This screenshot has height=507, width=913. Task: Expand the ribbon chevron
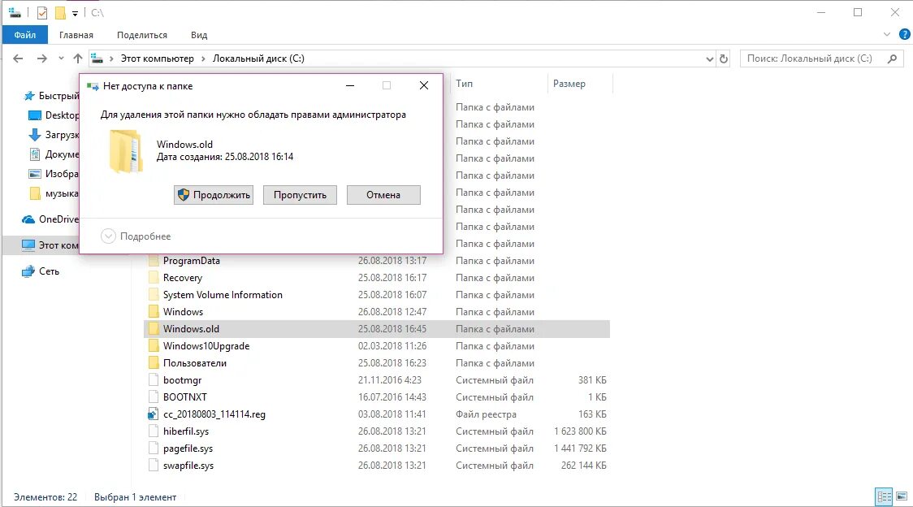pyautogui.click(x=887, y=34)
